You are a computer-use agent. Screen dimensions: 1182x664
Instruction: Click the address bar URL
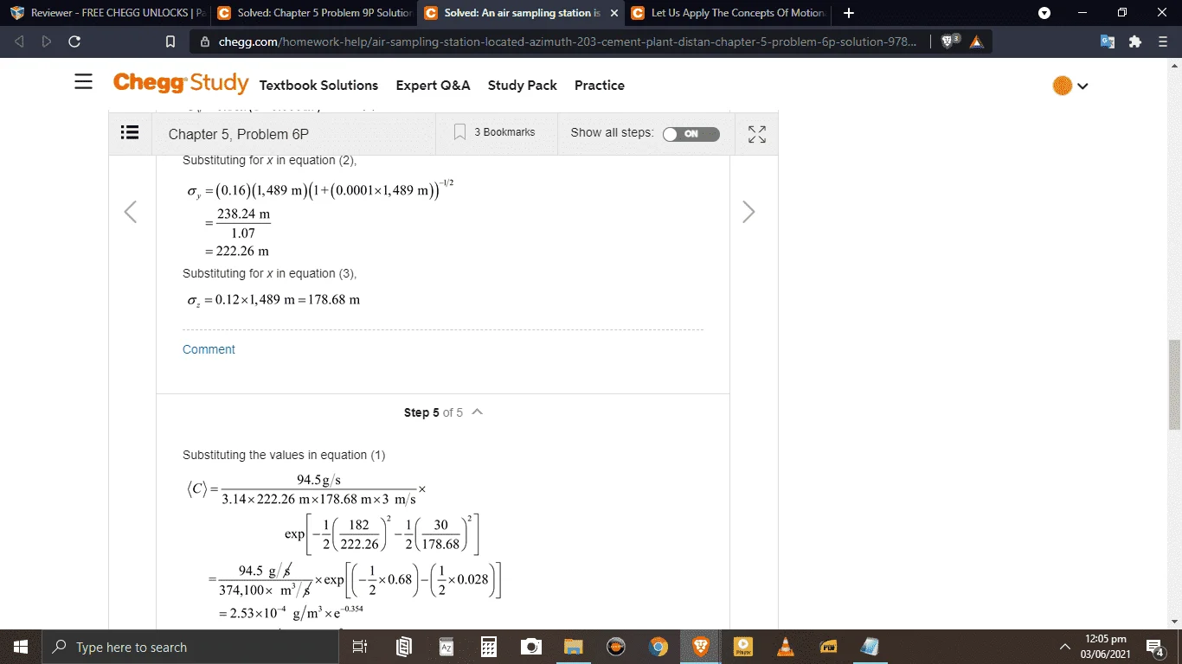[567, 41]
